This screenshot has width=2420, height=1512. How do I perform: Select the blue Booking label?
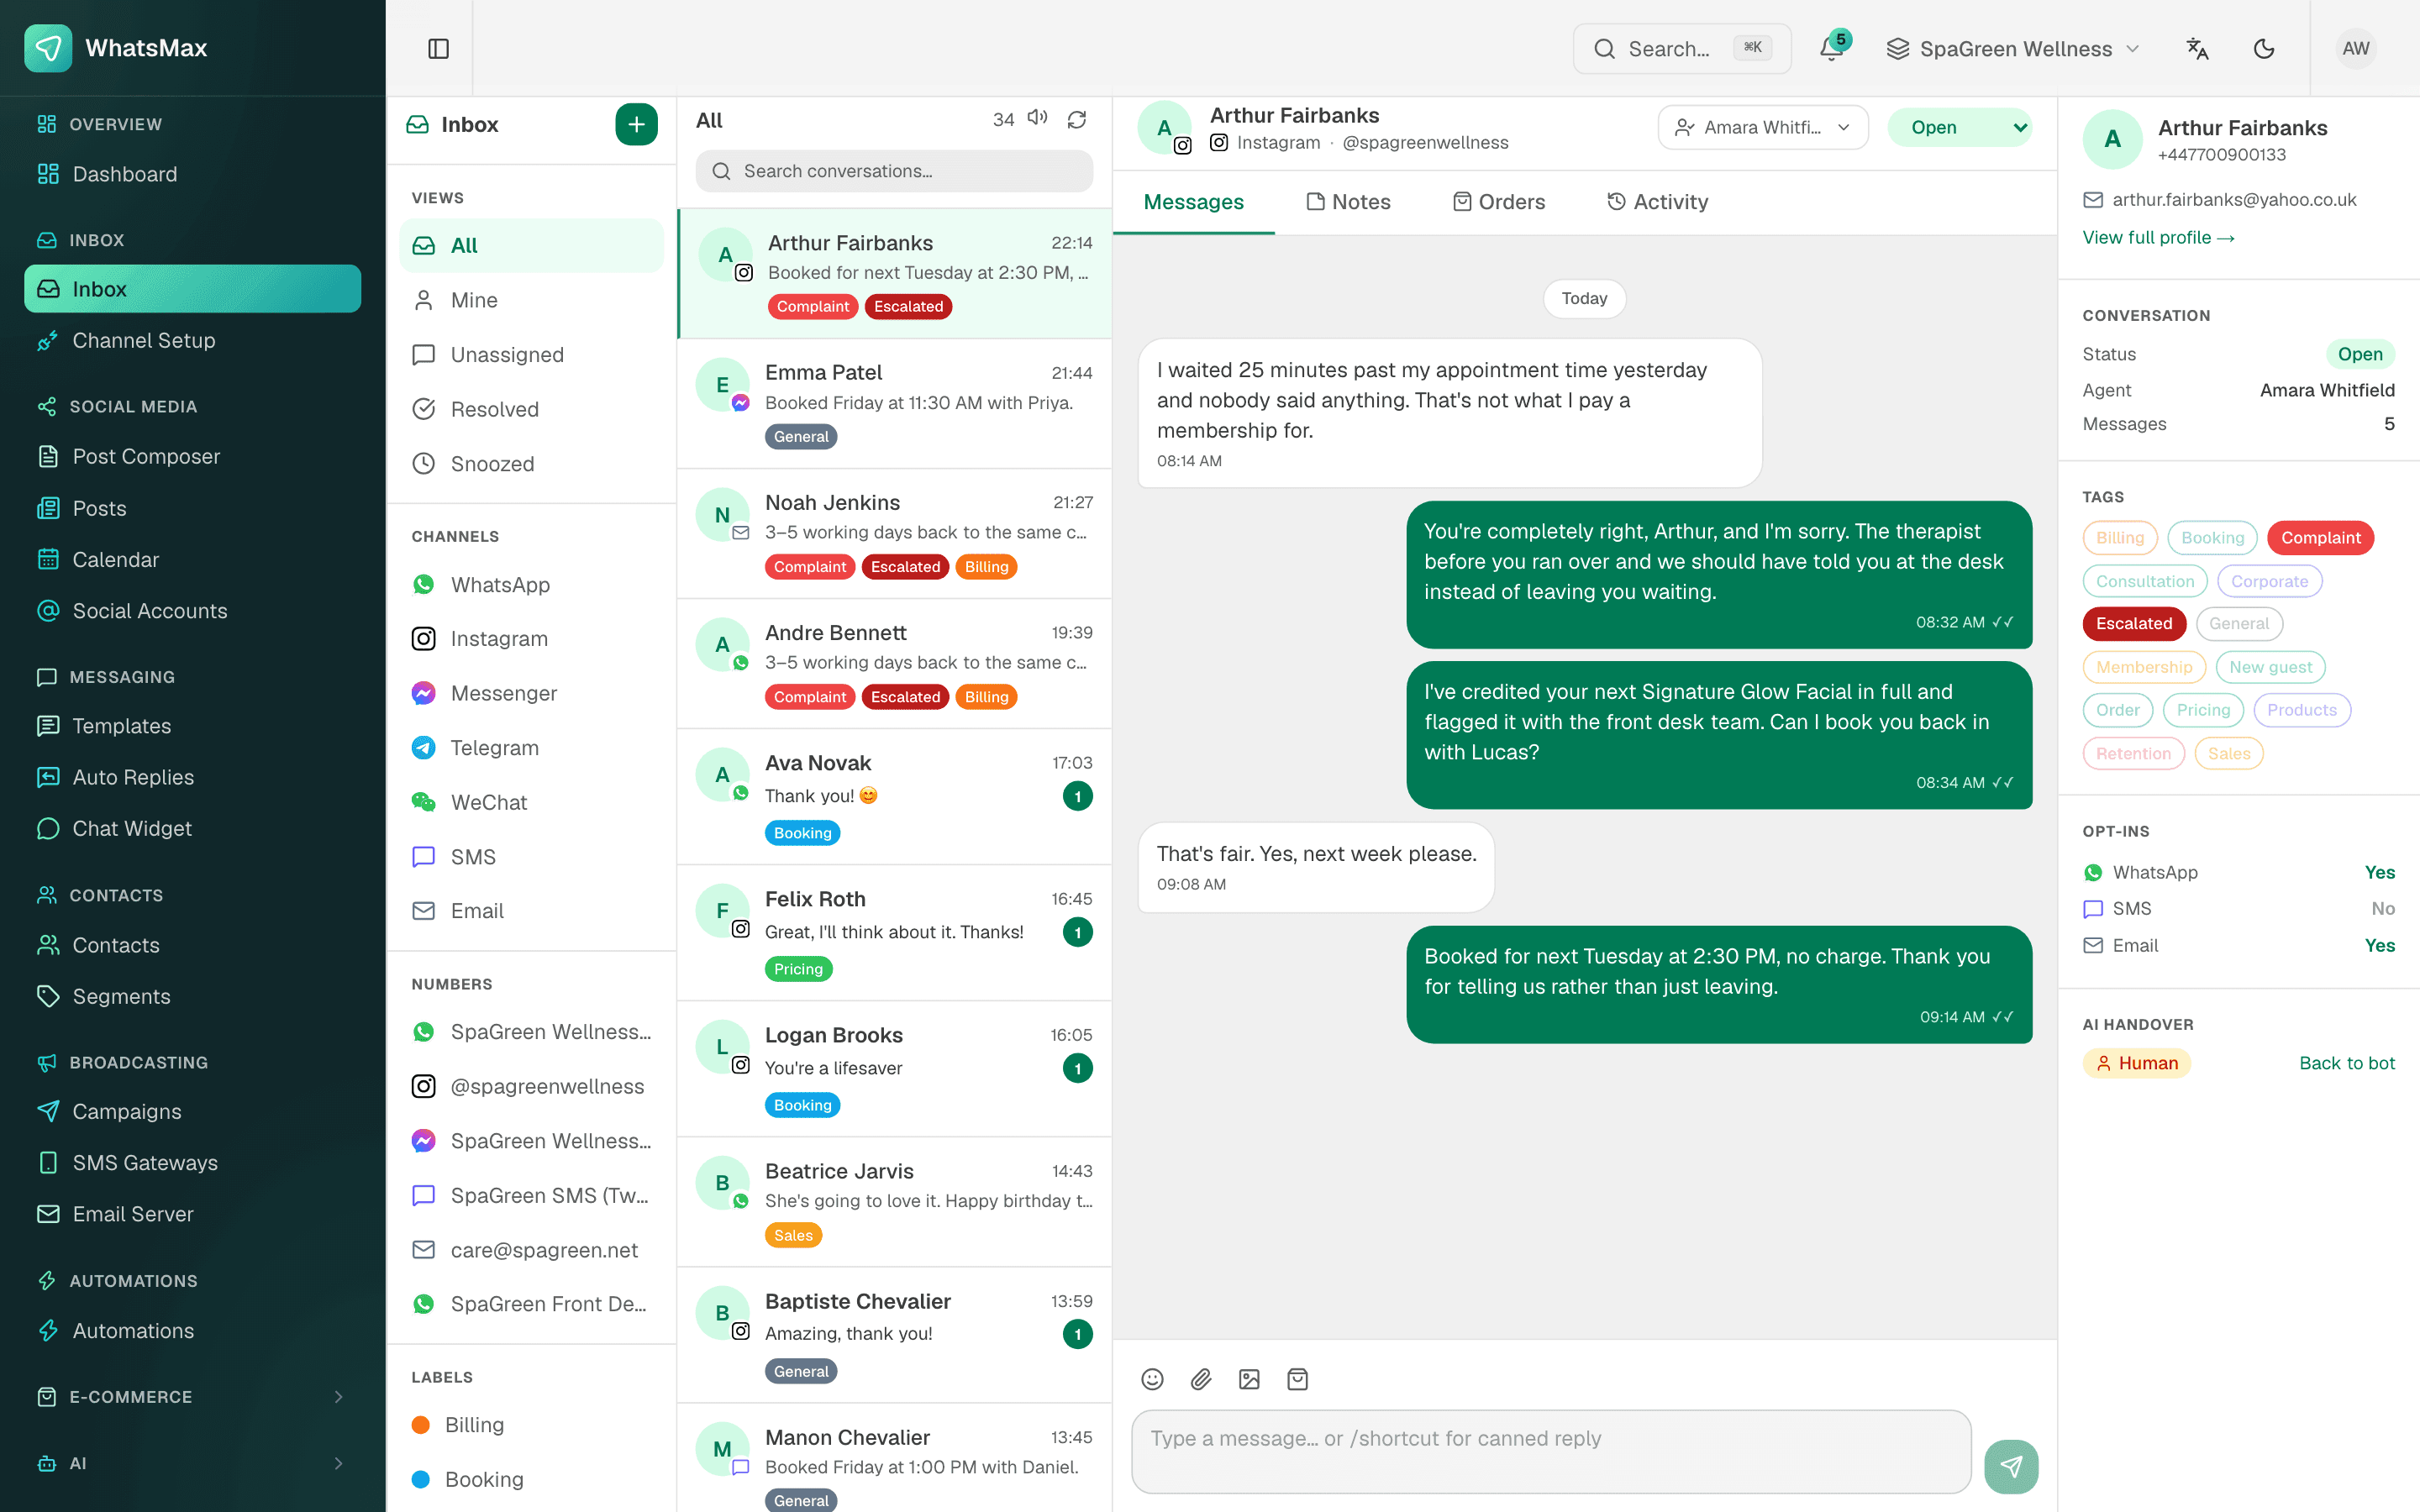530,1479
